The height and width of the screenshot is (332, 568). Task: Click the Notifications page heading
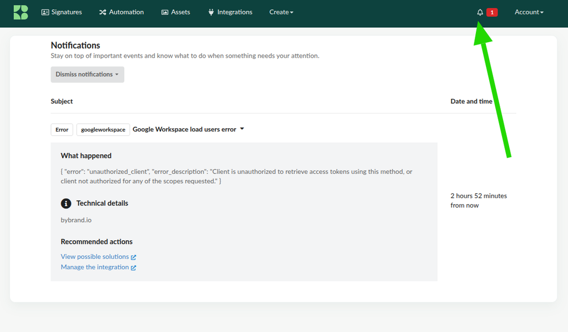[75, 46]
